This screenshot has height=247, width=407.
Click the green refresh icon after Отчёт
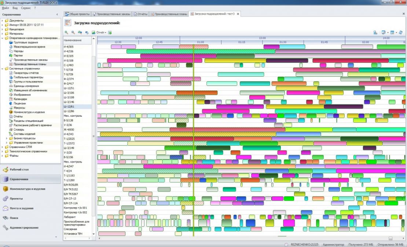click(x=110, y=32)
